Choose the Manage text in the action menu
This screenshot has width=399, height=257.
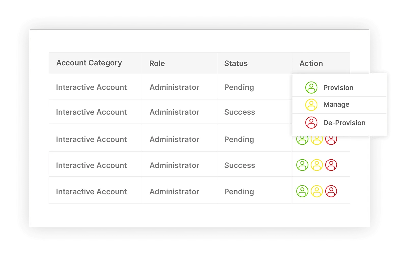tap(336, 105)
